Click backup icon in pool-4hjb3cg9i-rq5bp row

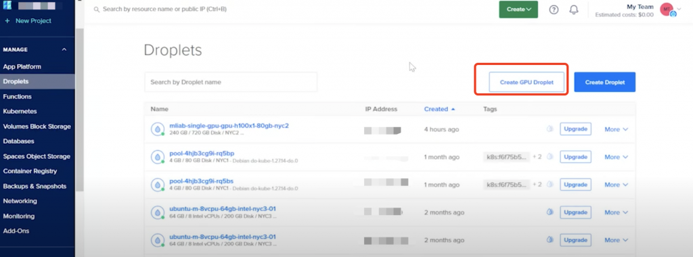pos(550,156)
